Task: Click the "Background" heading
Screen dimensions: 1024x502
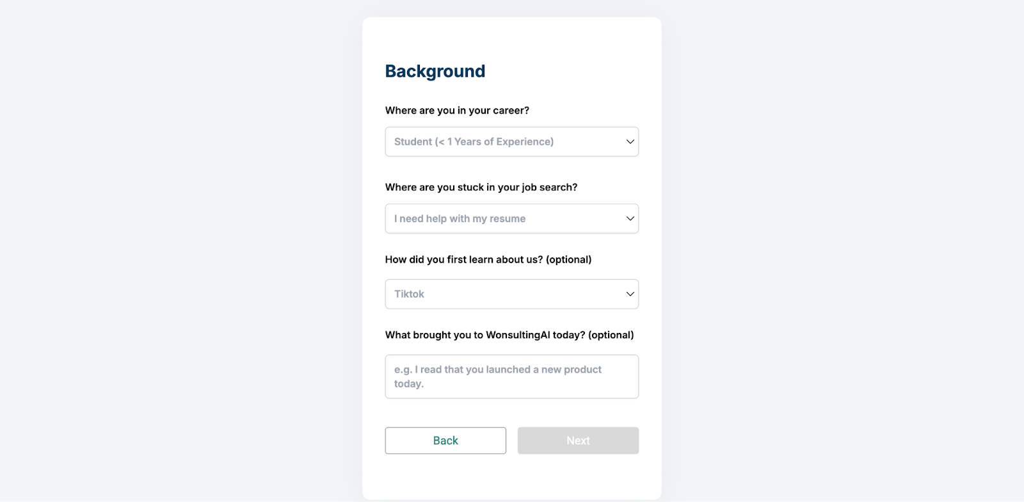Action: 435,71
